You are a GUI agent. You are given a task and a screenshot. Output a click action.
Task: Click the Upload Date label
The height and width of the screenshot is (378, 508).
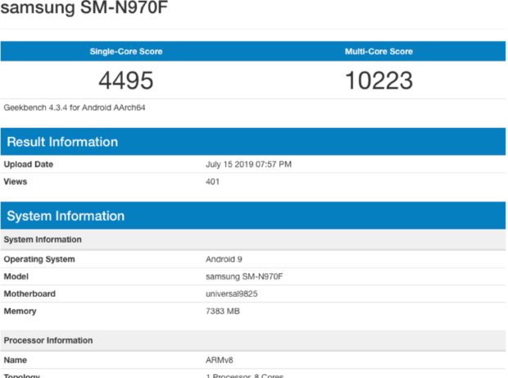pos(29,164)
